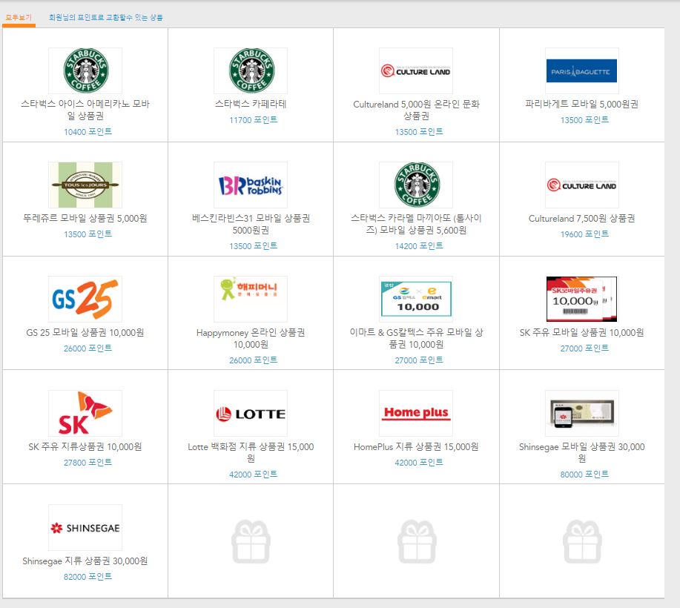This screenshot has width=680, height=608.
Task: Open HomePlus 지류 상품권 15,000원 title
Action: pos(416,446)
